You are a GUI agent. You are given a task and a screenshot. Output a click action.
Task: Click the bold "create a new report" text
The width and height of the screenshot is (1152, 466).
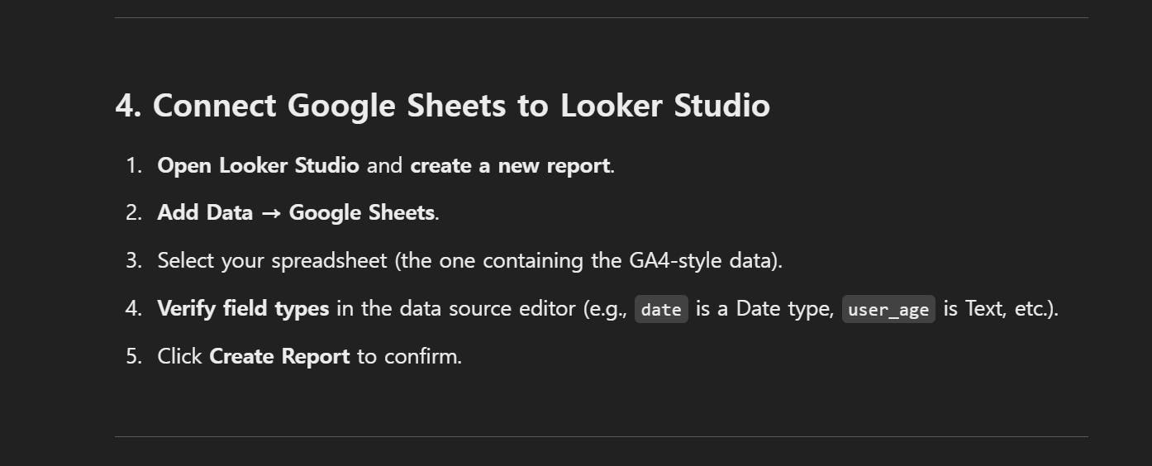pyautogui.click(x=510, y=165)
